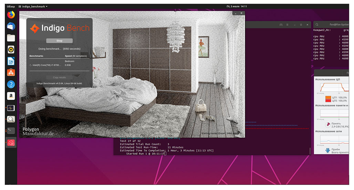Close the Indigo Bench window
The height and width of the screenshot is (190, 354).
241,13
